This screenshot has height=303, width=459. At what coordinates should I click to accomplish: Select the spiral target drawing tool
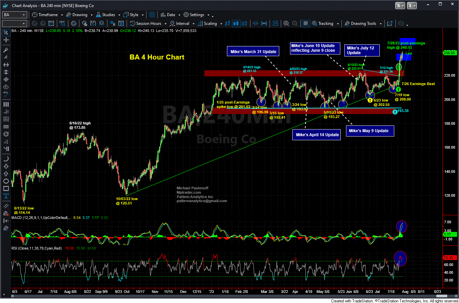pos(6,134)
